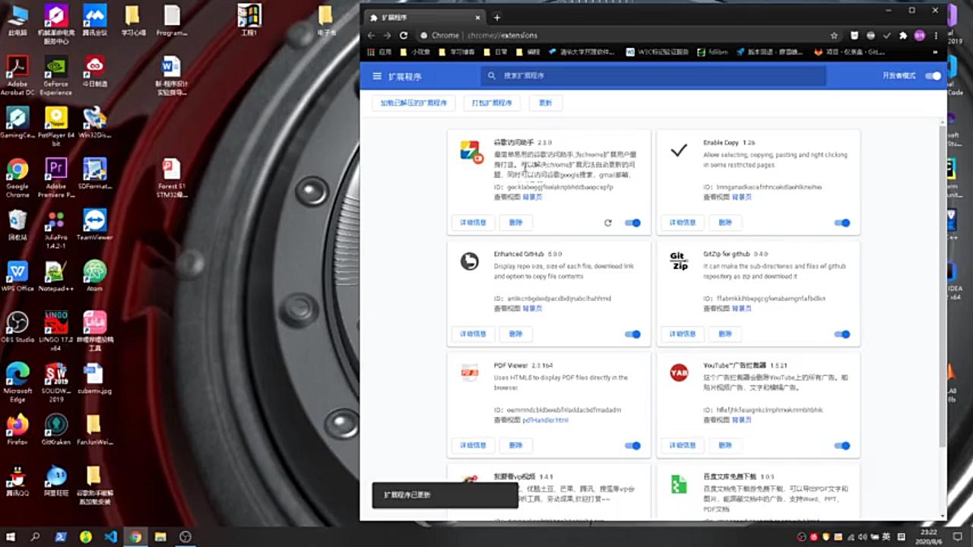Open the Chrome three-dot menu

(x=936, y=36)
